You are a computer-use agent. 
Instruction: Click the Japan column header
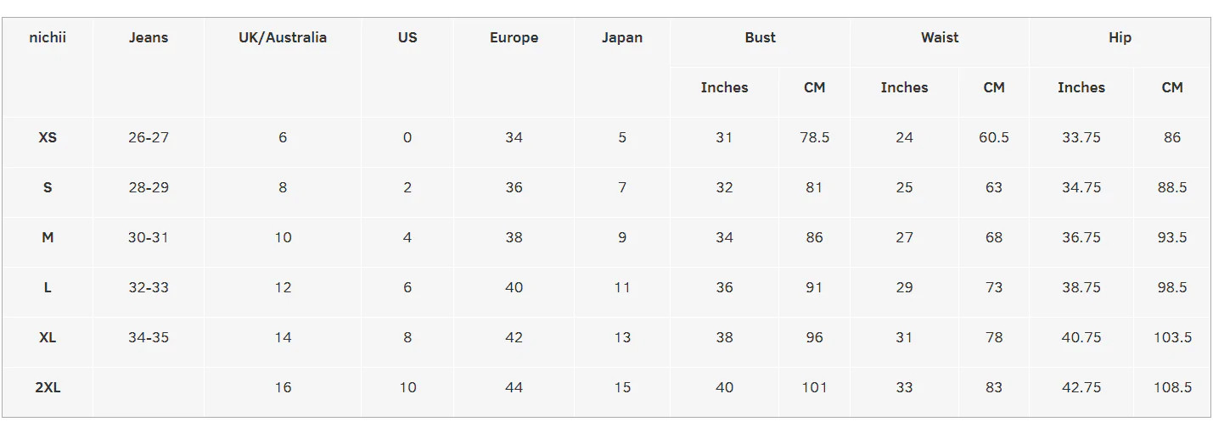[x=622, y=37]
